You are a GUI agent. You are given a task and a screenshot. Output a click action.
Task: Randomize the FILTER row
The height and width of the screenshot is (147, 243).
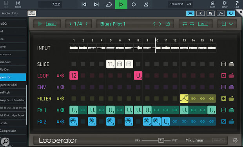[x=223, y=98]
